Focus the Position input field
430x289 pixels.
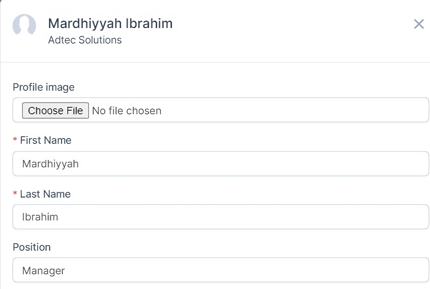[x=221, y=271]
